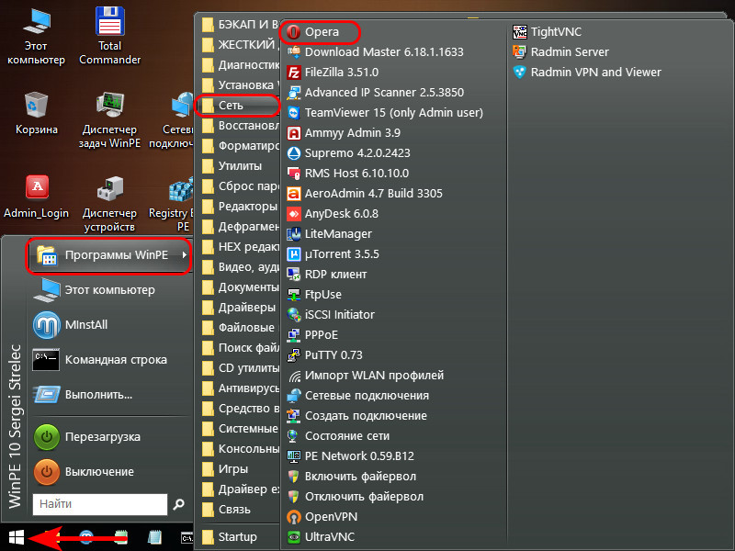Open AnyDesk 6.0.8
This screenshot has height=551, width=735.
[333, 213]
